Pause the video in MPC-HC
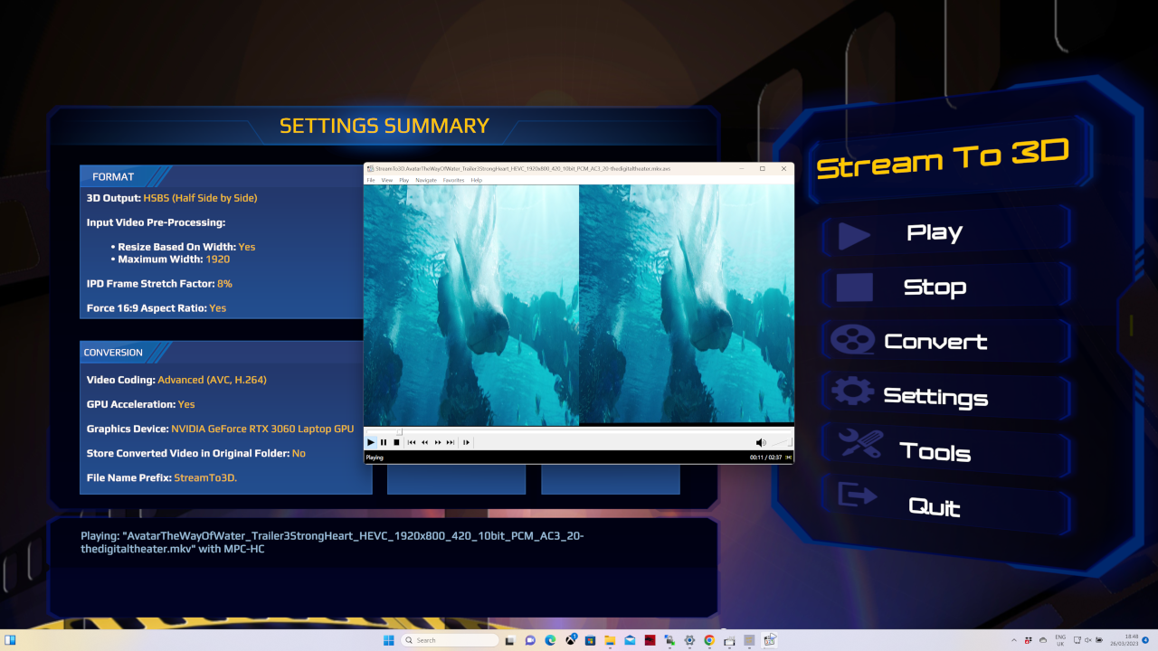Viewport: 1158px width, 651px height. coord(384,442)
